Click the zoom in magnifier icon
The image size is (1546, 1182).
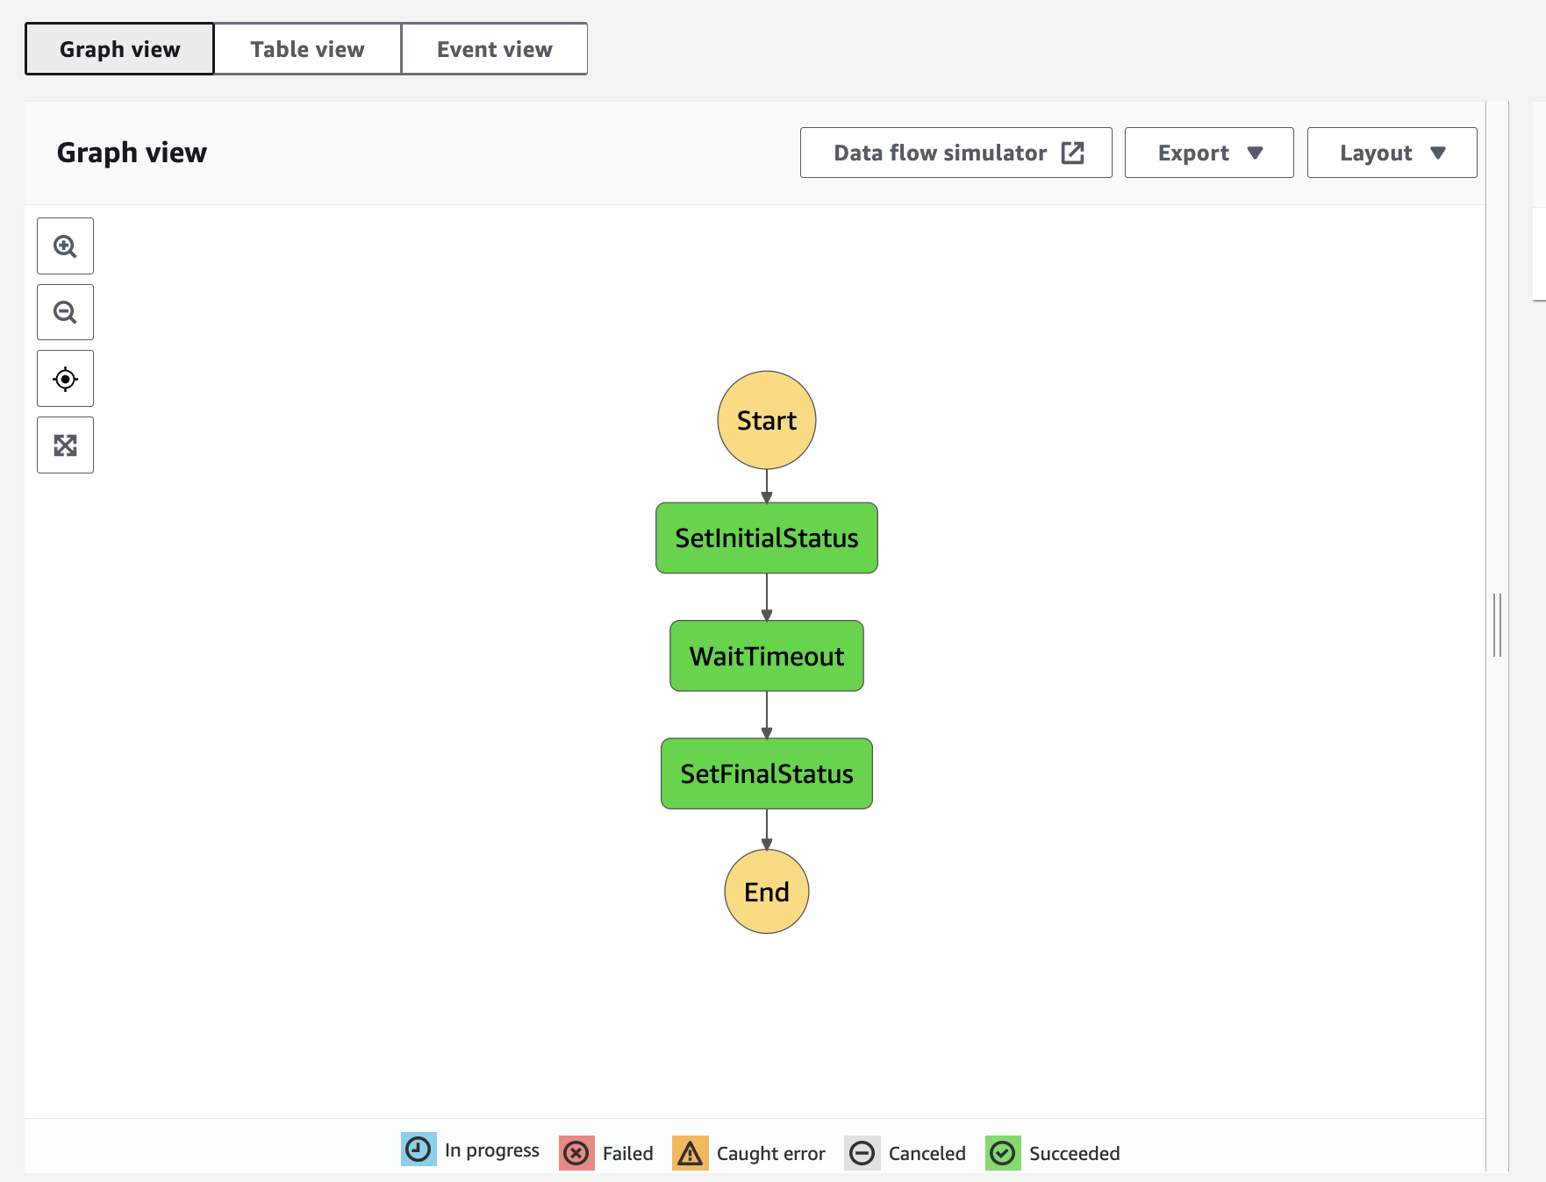click(x=64, y=246)
